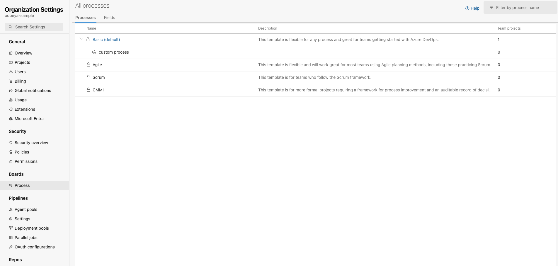Click the lock icon next to Scrum
Screen dimensions: 558x266
click(x=88, y=77)
